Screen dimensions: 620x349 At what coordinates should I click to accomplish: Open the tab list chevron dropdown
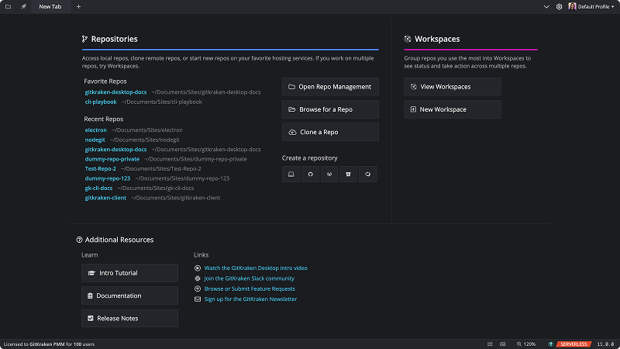pos(545,6)
